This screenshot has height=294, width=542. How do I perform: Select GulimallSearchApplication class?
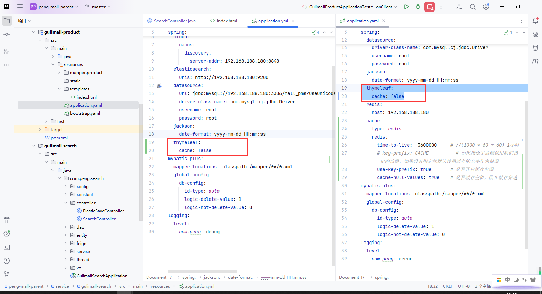point(102,276)
